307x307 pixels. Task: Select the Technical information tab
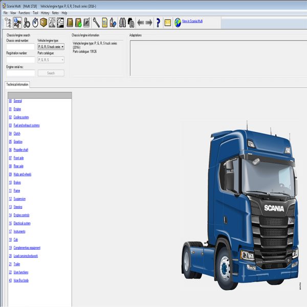coord(17,84)
